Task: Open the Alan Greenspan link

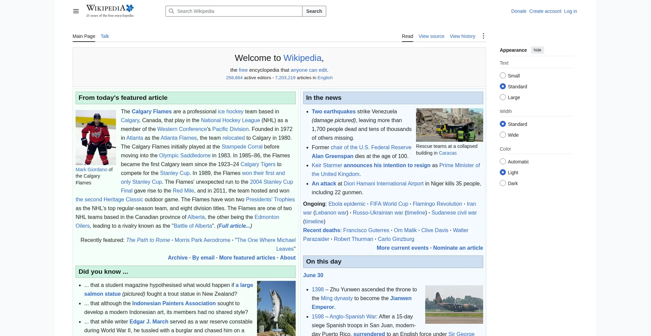Action: point(333,156)
